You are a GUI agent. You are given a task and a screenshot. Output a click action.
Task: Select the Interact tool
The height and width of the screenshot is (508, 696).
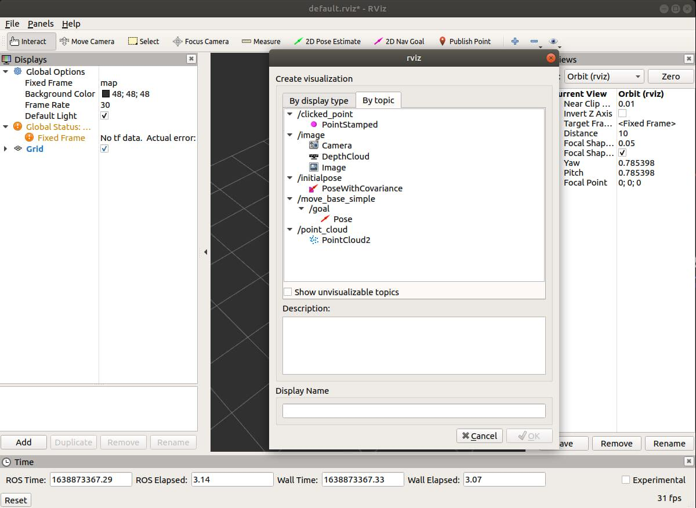click(28, 41)
